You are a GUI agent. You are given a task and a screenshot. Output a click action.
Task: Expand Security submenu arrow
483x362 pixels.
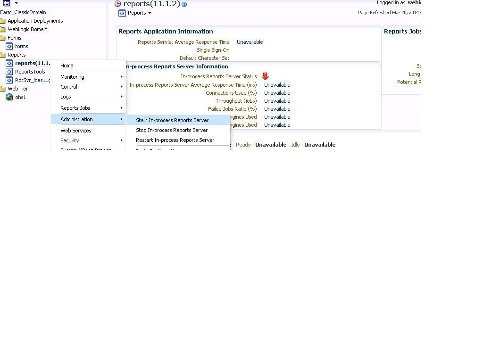121,140
